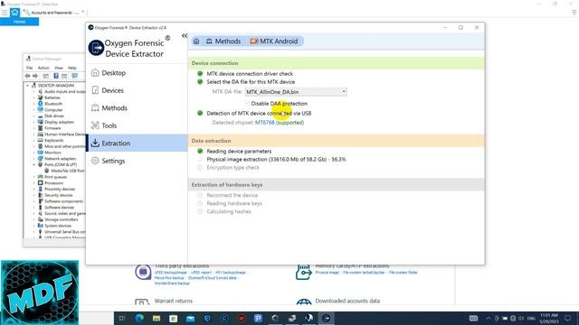Click UFED report link
This screenshot has height=325, width=579.
point(201,273)
